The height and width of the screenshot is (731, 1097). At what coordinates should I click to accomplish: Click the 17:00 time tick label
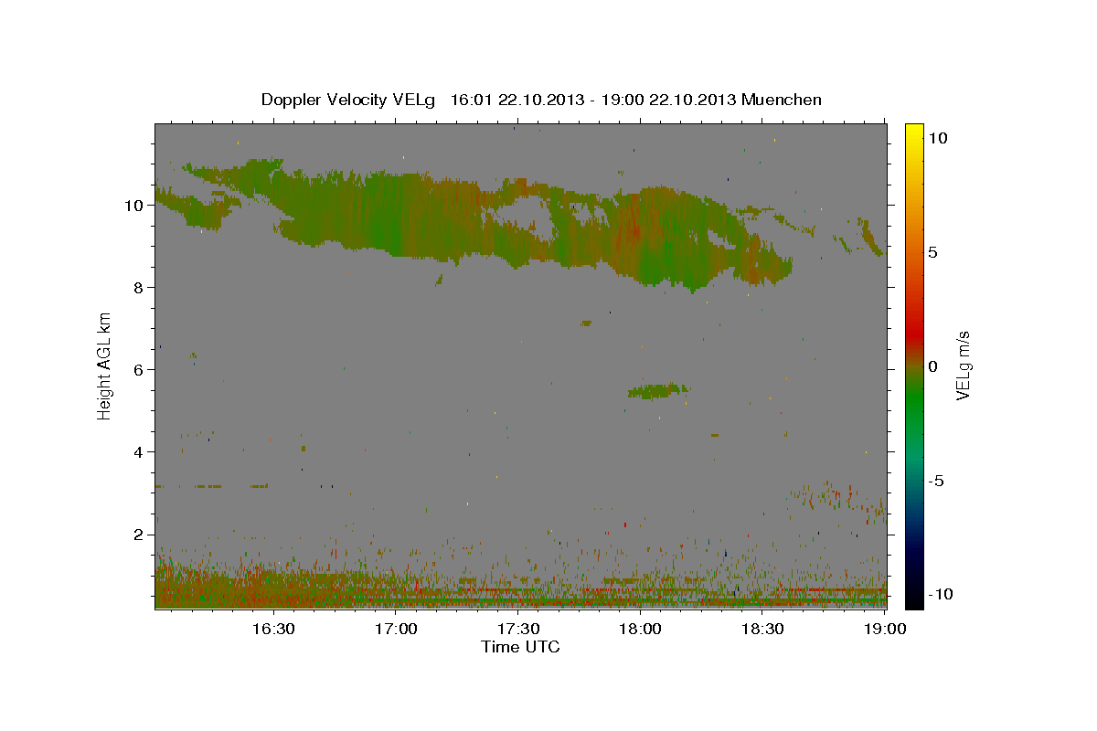pos(397,629)
